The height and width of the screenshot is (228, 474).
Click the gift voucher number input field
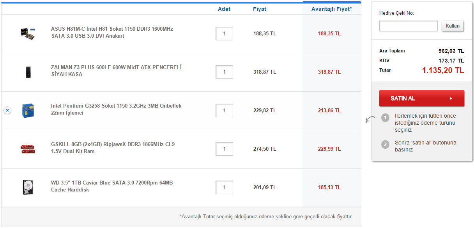408,26
